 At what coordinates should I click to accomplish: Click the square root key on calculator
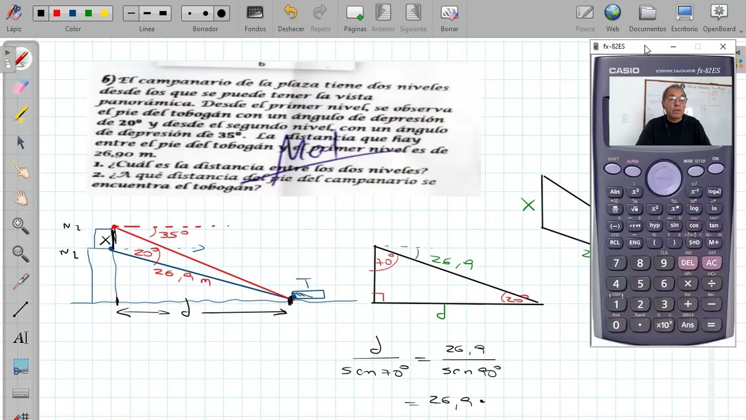(635, 209)
